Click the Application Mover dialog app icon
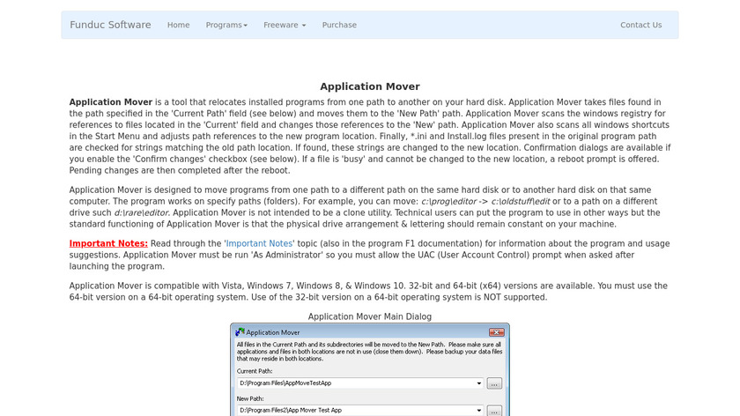740x416 pixels. (240, 332)
